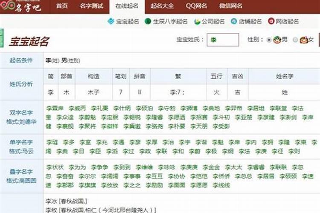Open the name link 李典地
320x213 pixels.
pyautogui.click(x=211, y=108)
